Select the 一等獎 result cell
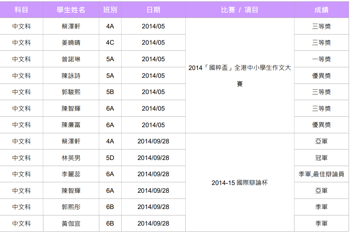 [321, 59]
